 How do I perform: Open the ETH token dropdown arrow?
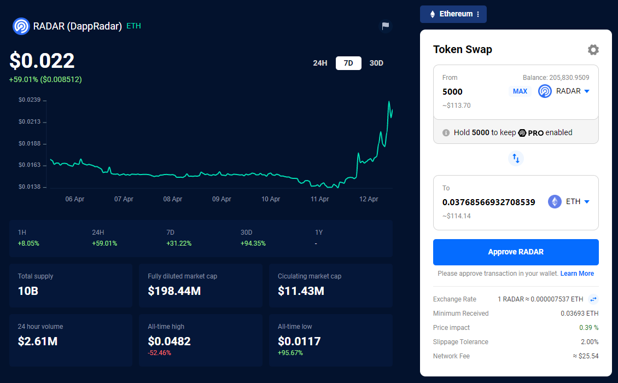[586, 201]
